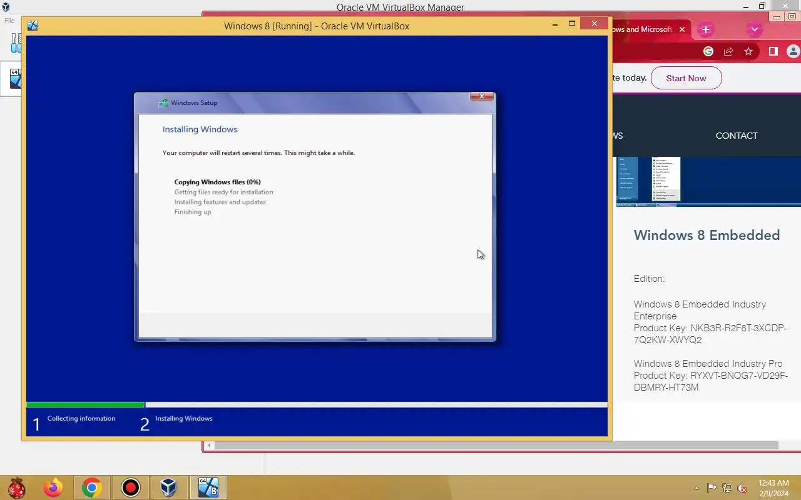Open the CONTACT menu on the webpage
This screenshot has width=801, height=500.
tap(737, 136)
